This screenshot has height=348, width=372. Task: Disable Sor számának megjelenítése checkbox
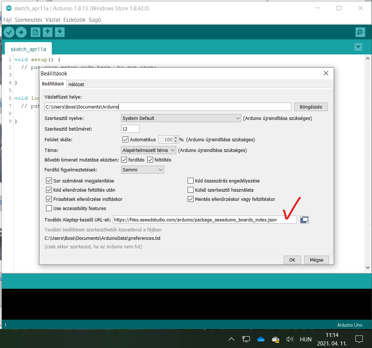point(49,181)
